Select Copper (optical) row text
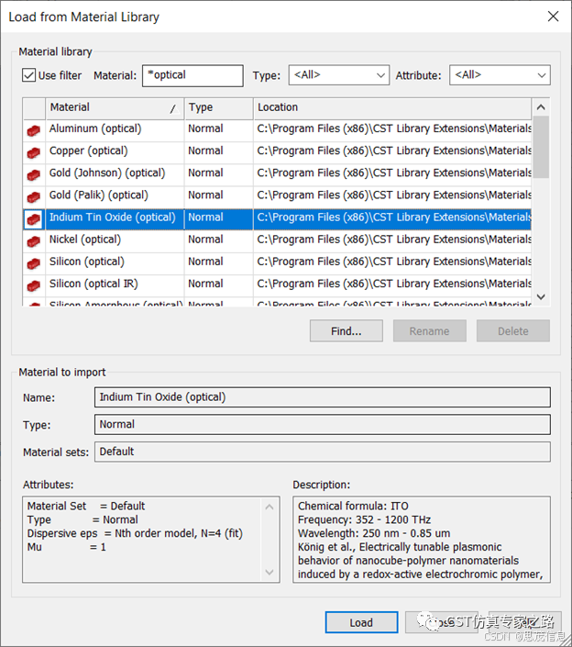This screenshot has height=647, width=572. click(89, 151)
